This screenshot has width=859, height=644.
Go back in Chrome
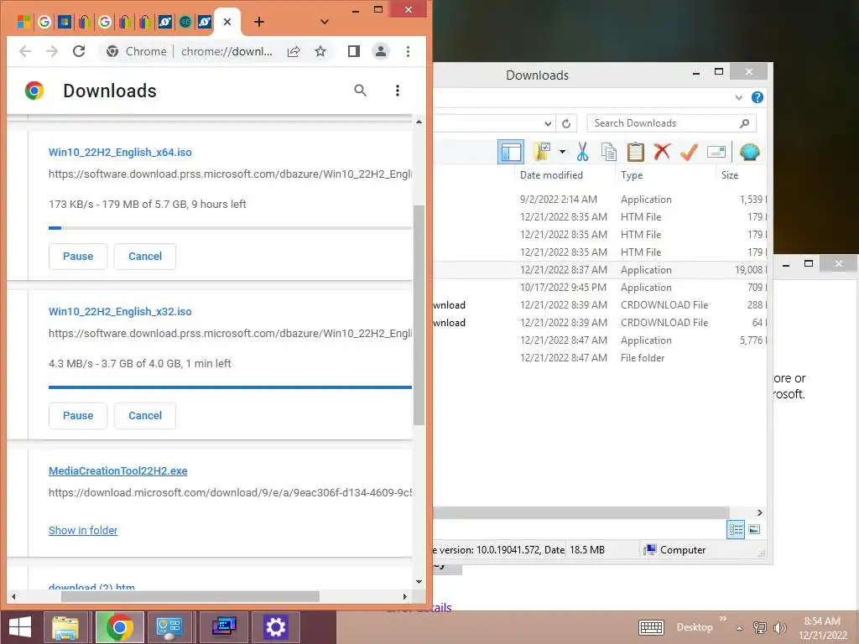pos(25,51)
